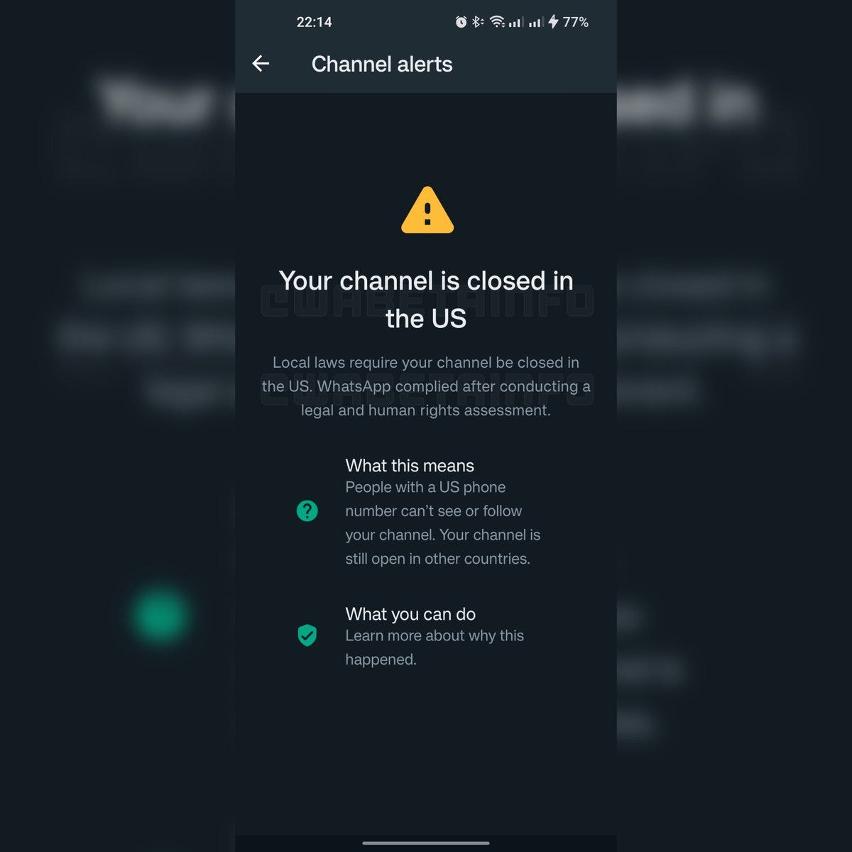Tap the first cellular signal bars icon
Screen dimensions: 852x852
click(516, 22)
